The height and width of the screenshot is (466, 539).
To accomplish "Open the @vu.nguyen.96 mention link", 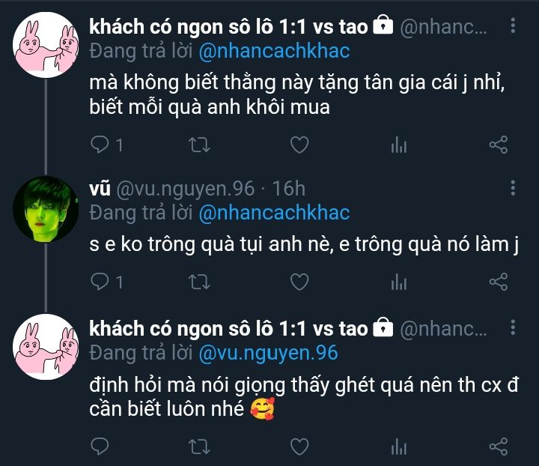I will pyautogui.click(x=269, y=353).
